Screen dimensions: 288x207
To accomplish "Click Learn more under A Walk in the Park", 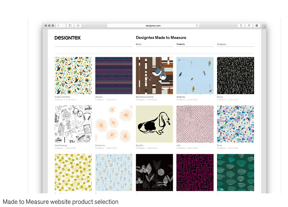I will pyautogui.click(x=71, y=100).
